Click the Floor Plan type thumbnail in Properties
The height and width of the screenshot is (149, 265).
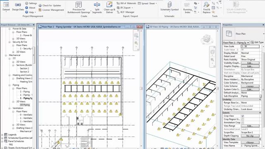click(x=229, y=34)
